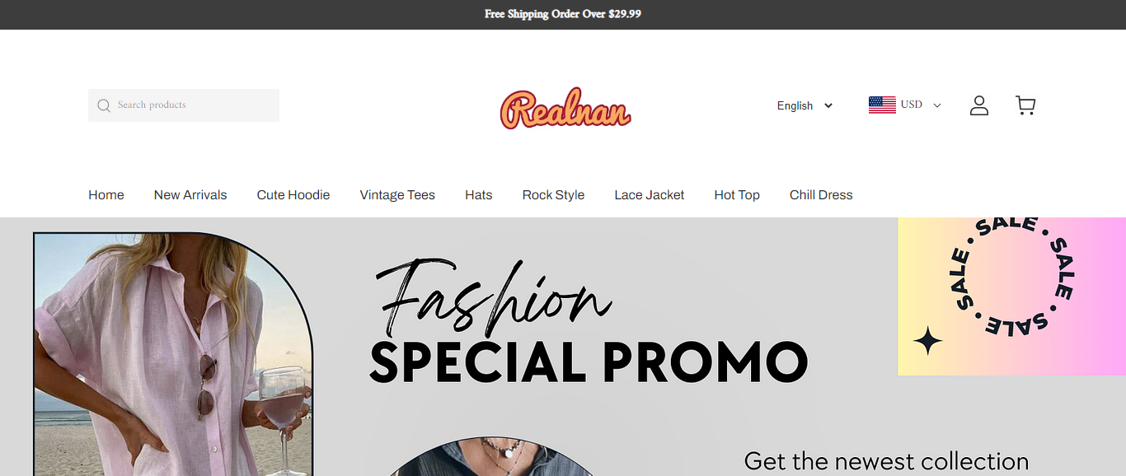Go to Home menu item
The image size is (1126, 476).
pyautogui.click(x=106, y=195)
